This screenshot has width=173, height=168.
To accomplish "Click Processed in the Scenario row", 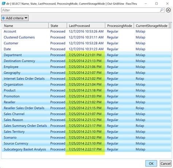I will [58, 137].
